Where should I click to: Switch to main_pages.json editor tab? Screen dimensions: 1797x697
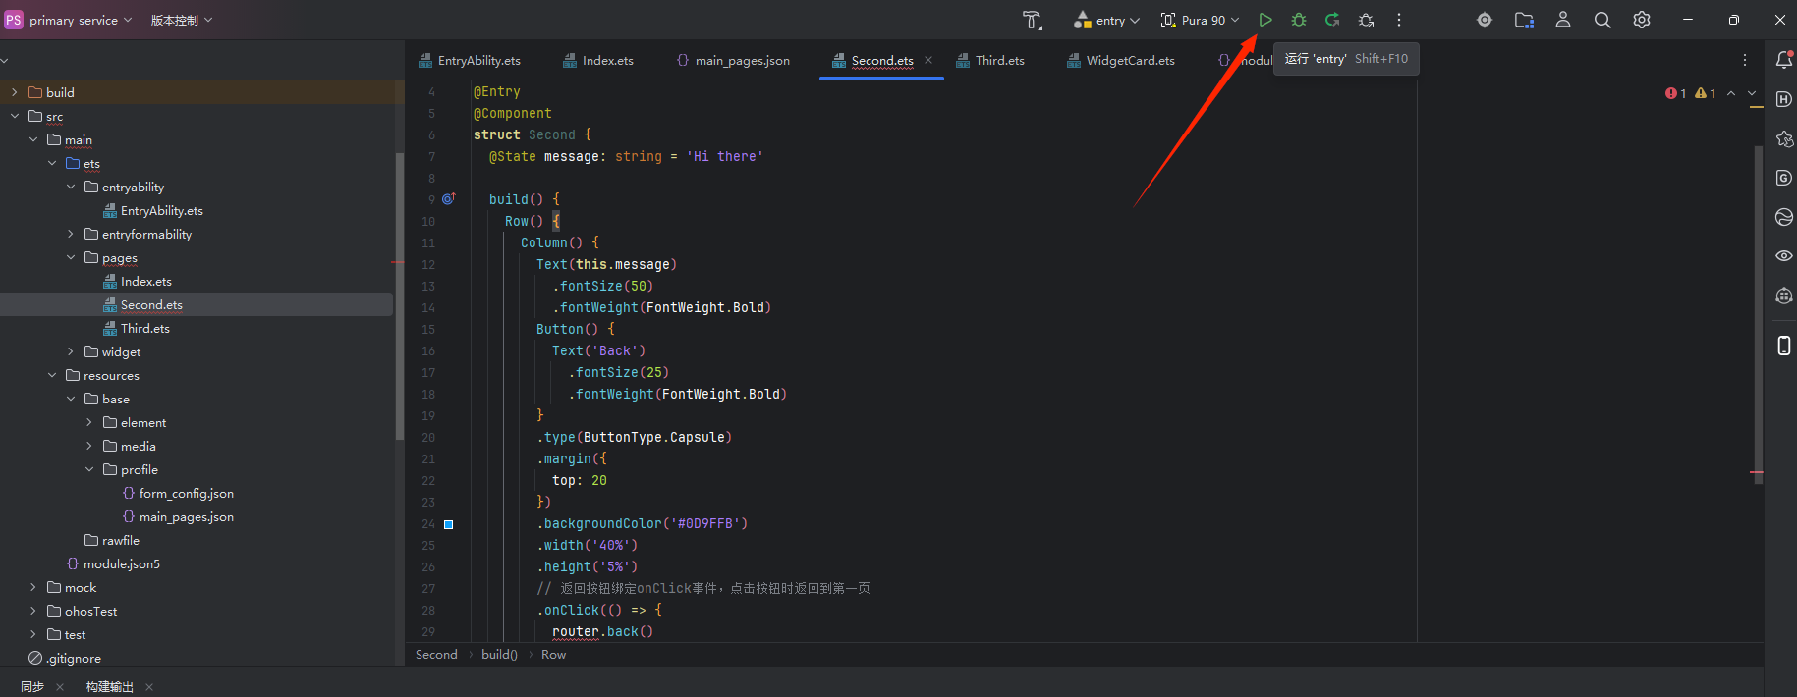pos(733,60)
